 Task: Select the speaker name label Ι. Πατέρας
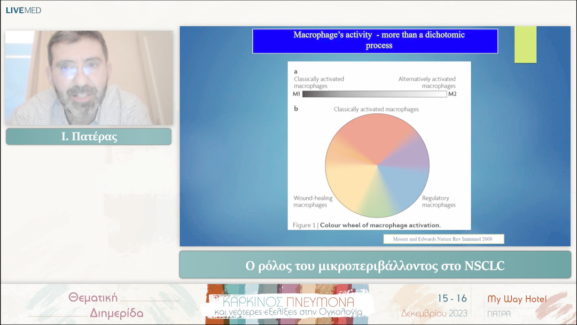pyautogui.click(x=89, y=137)
